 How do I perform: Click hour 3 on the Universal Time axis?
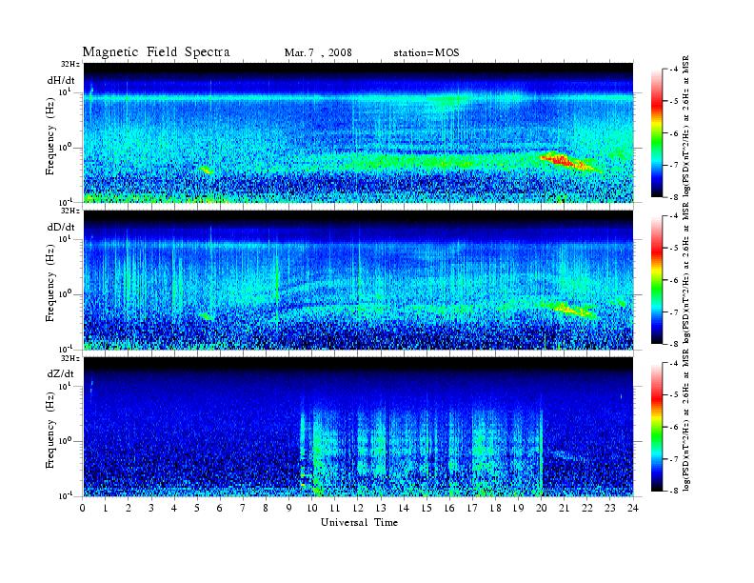[x=151, y=508]
